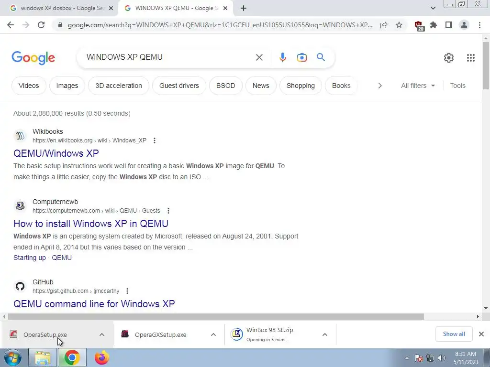
Task: Open more options for GitHub result
Action: point(127,291)
